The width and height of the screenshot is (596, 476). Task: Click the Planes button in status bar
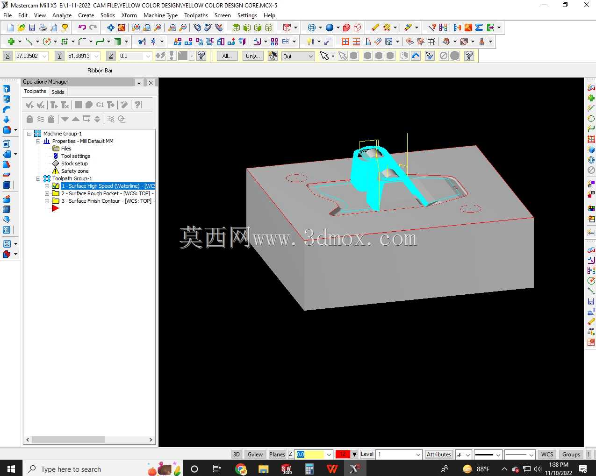(x=277, y=454)
